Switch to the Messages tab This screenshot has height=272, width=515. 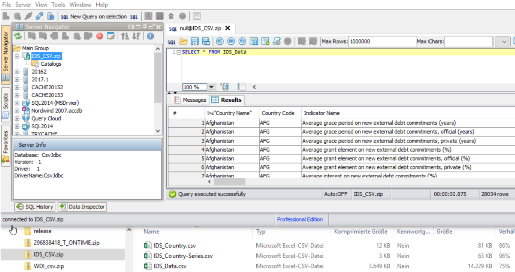[x=191, y=100]
